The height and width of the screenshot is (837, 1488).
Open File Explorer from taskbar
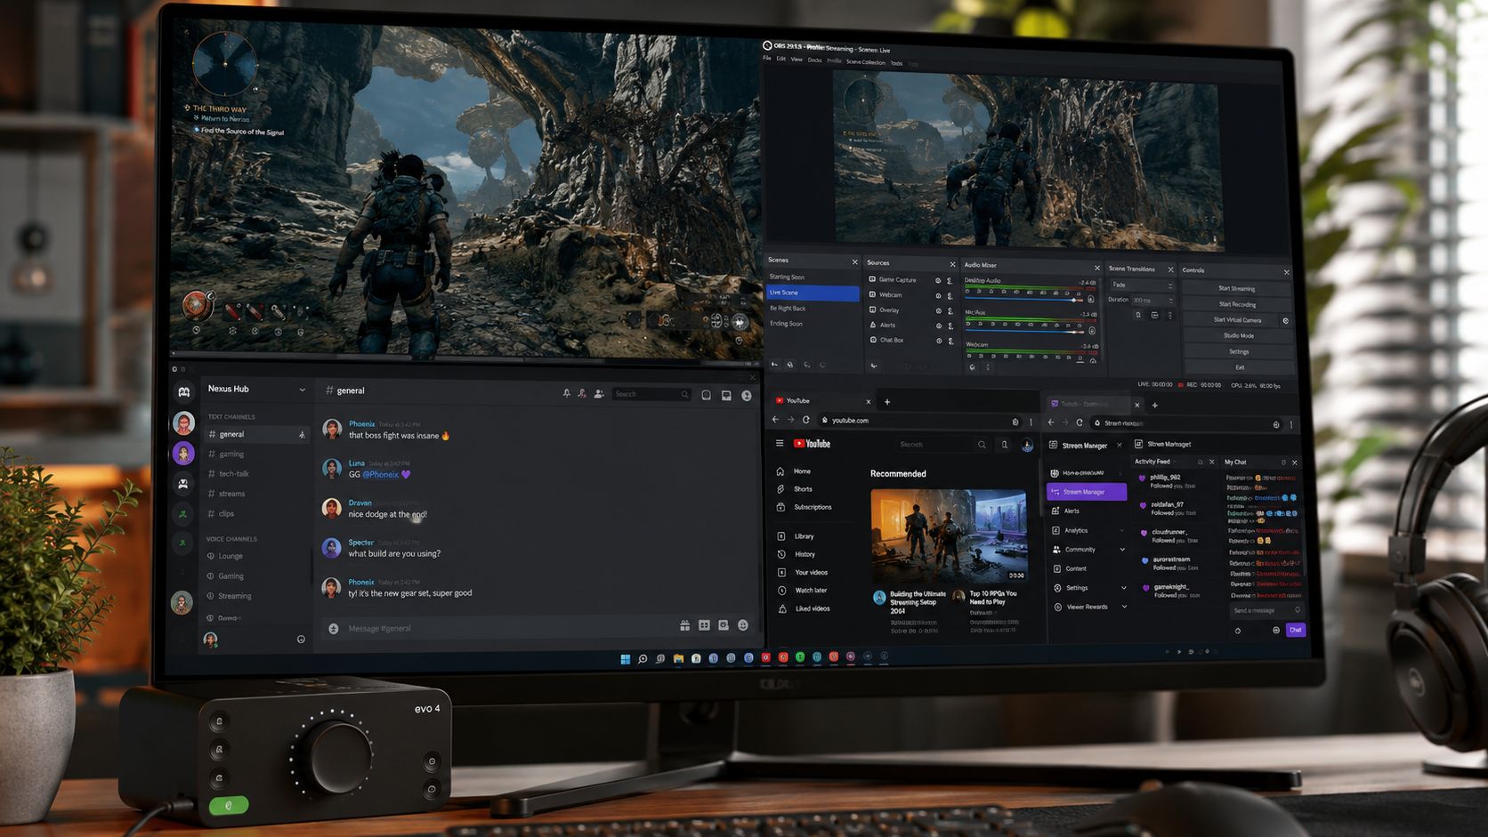[678, 659]
